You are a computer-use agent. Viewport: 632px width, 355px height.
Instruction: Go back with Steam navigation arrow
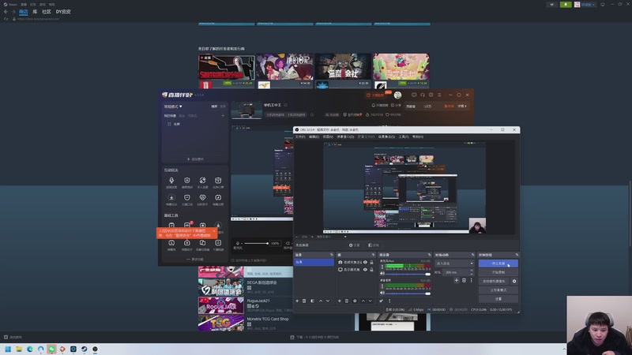6,12
